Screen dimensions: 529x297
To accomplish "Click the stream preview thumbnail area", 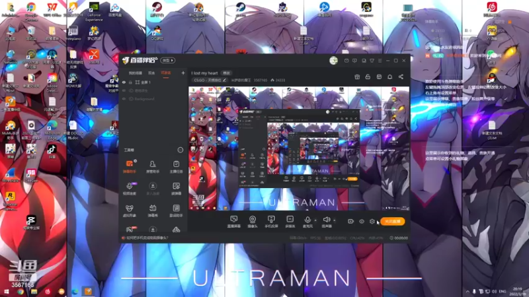I will (x=299, y=148).
